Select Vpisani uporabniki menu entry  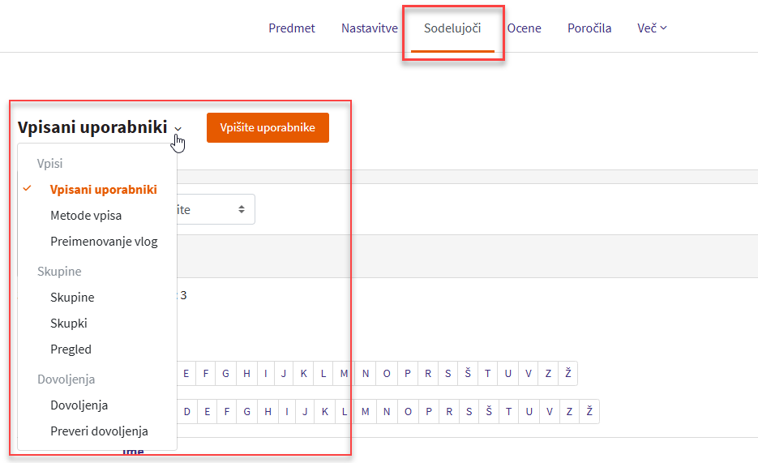pos(103,190)
